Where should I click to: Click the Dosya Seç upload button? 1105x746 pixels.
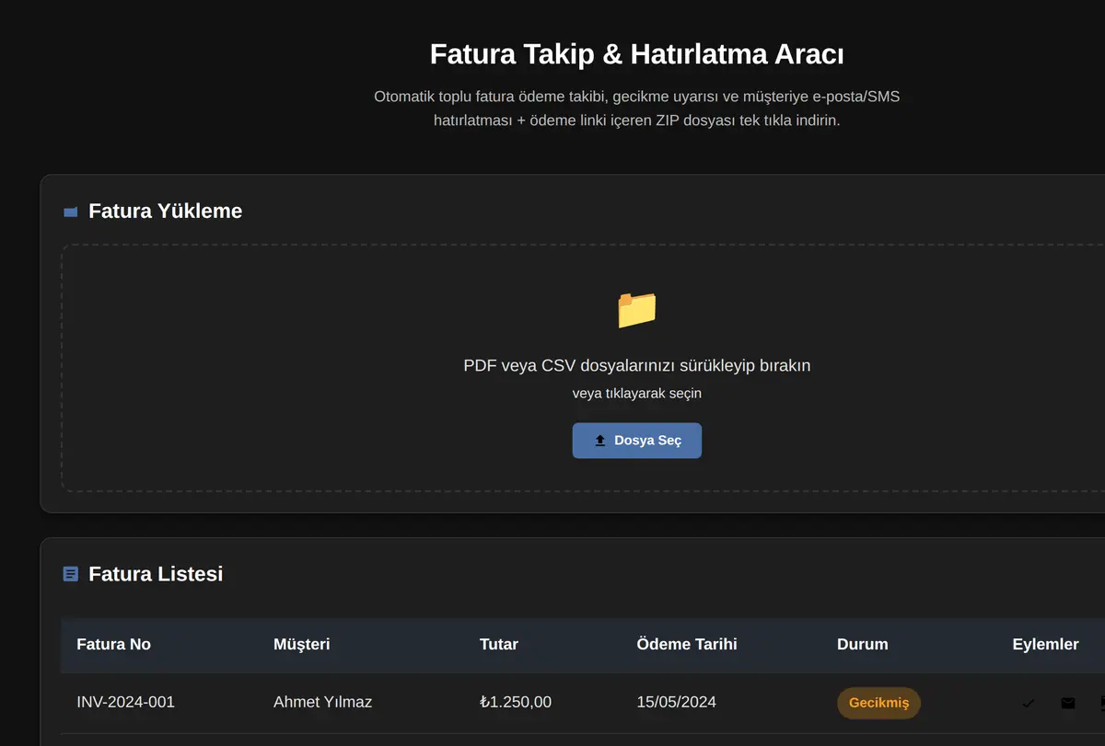point(637,441)
